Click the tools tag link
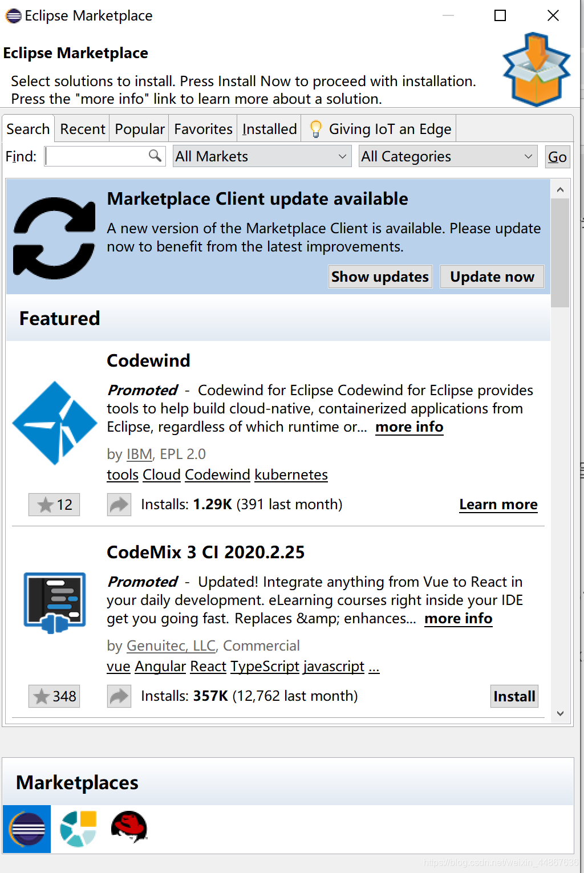 click(123, 475)
